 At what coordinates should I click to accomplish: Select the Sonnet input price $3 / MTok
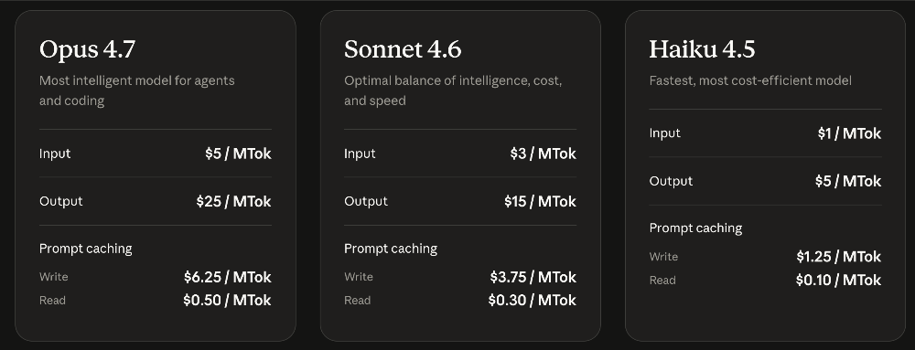point(543,154)
